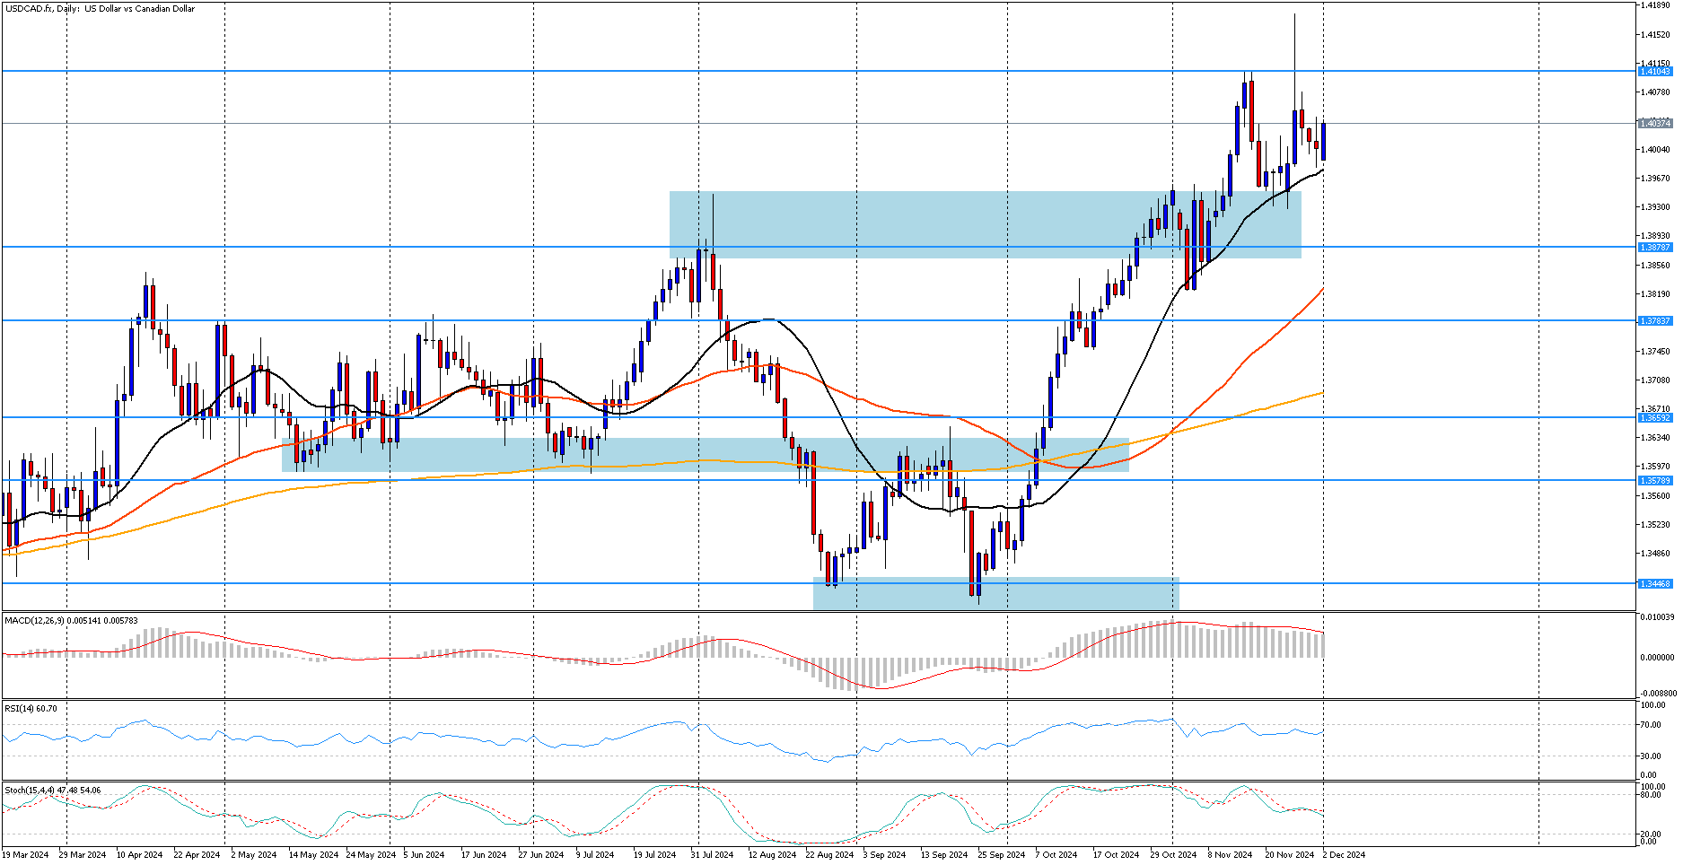The height and width of the screenshot is (865, 1683).
Task: Click the bottom light-blue support rectangle
Action: tap(995, 593)
